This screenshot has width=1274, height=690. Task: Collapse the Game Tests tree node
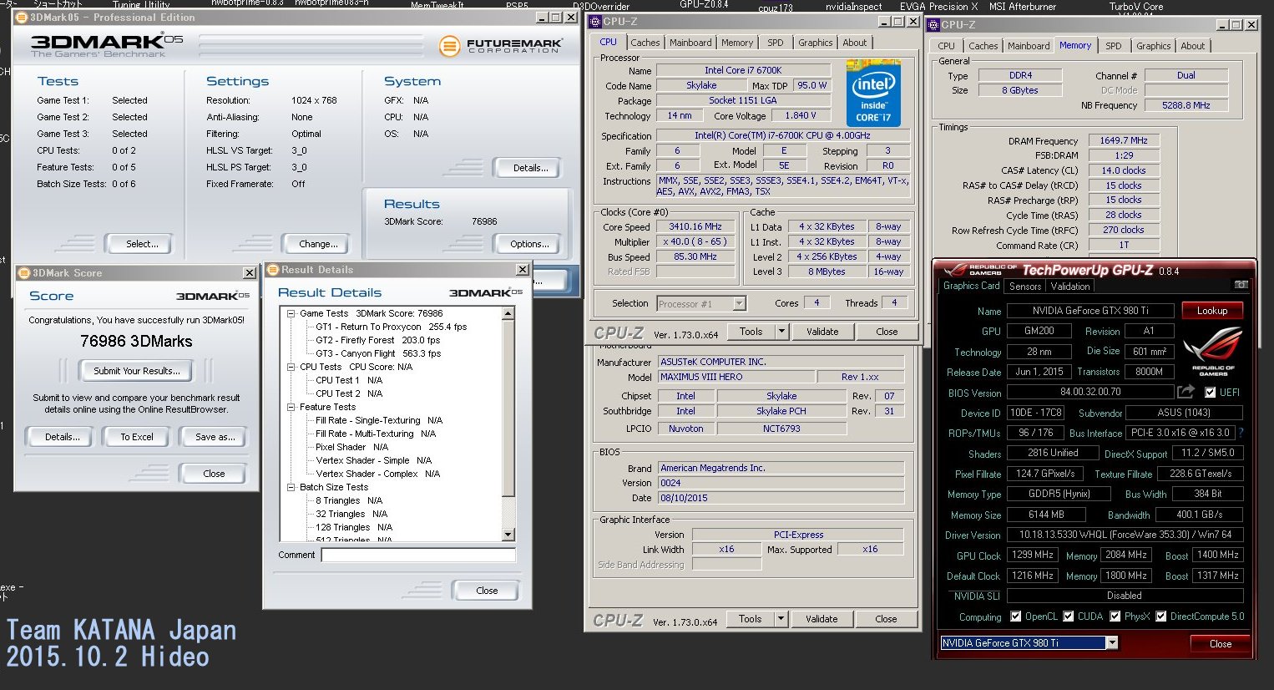pyautogui.click(x=291, y=313)
